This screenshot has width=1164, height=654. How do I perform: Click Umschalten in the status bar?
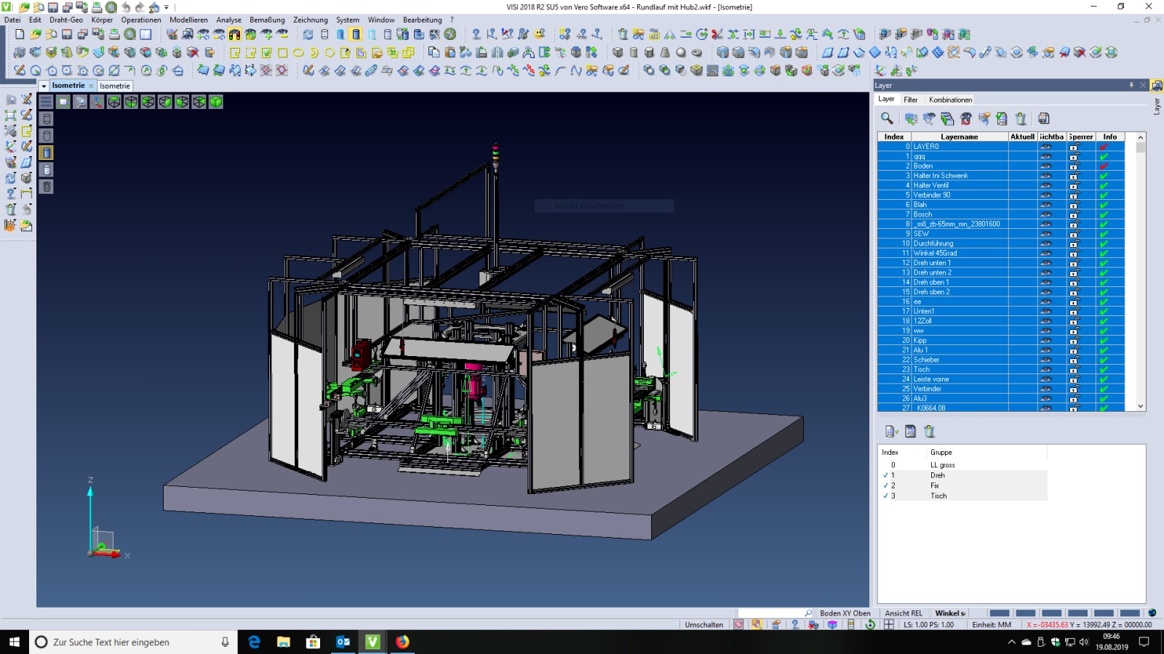(x=703, y=625)
